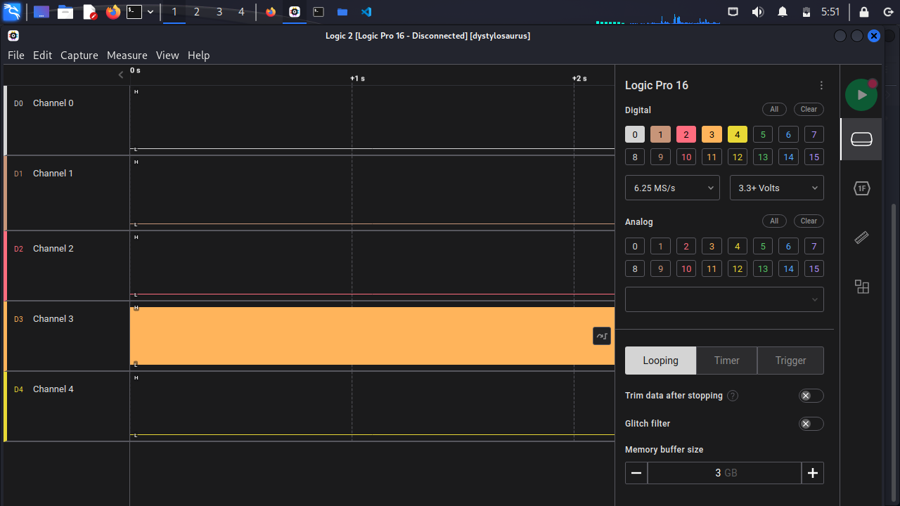
Task: Open the Extensions panel icon
Action: click(861, 287)
